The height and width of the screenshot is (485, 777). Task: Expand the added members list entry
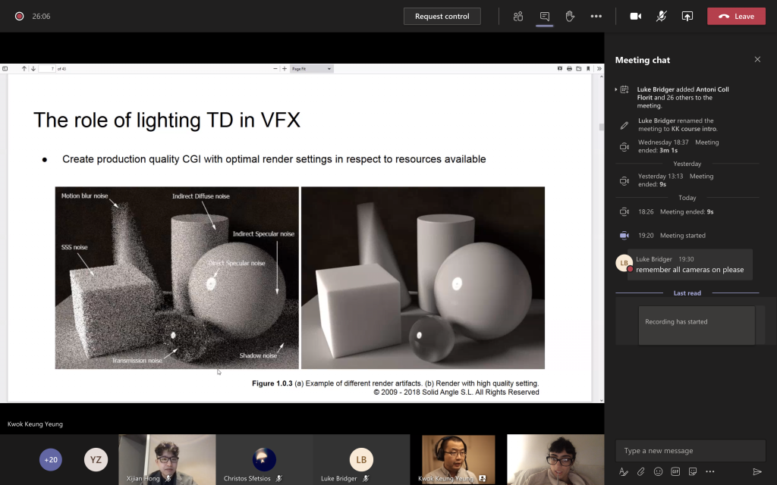[616, 89]
